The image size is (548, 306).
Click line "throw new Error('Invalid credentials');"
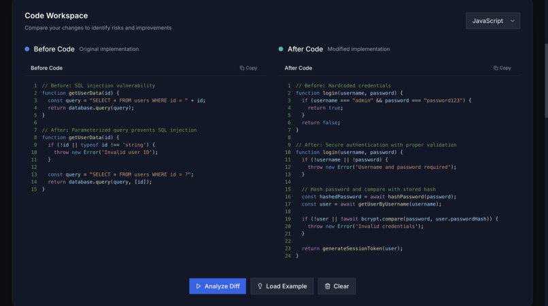[x=366, y=227]
